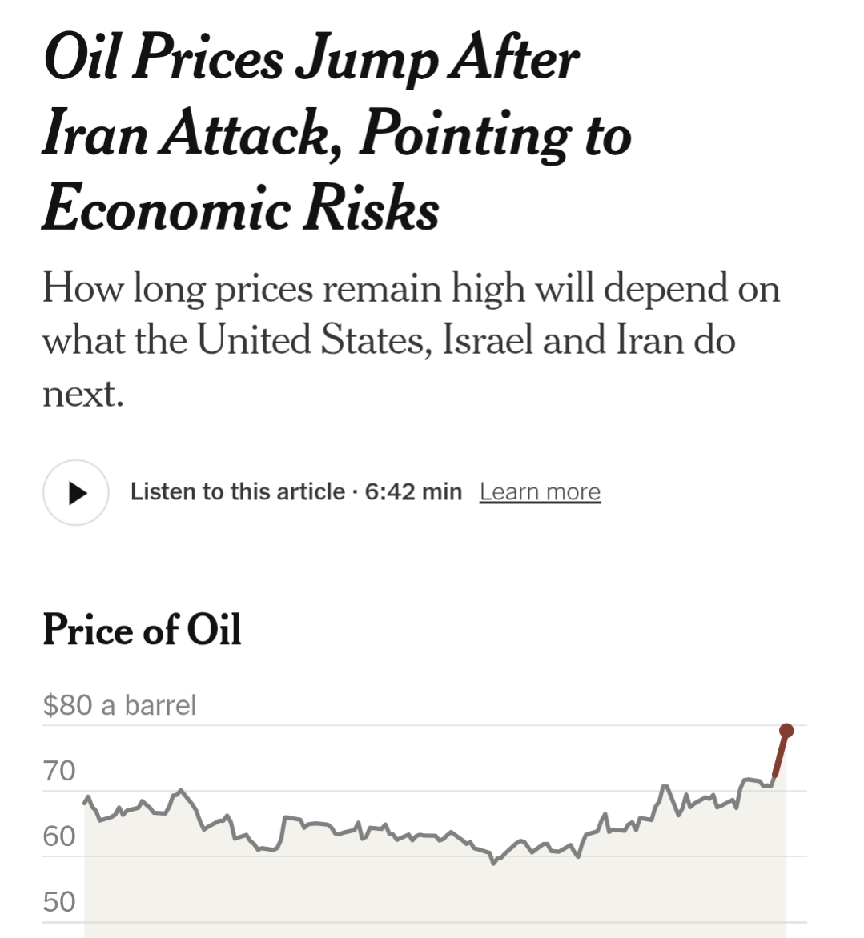
Task: Click the "Oil Prices Jump After" headline line
Action: pyautogui.click(x=311, y=59)
